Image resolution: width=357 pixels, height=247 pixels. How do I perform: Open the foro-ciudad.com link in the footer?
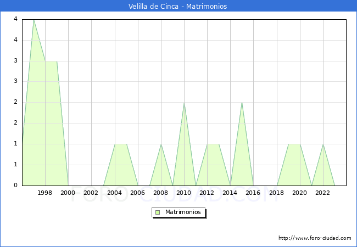pyautogui.click(x=315, y=238)
